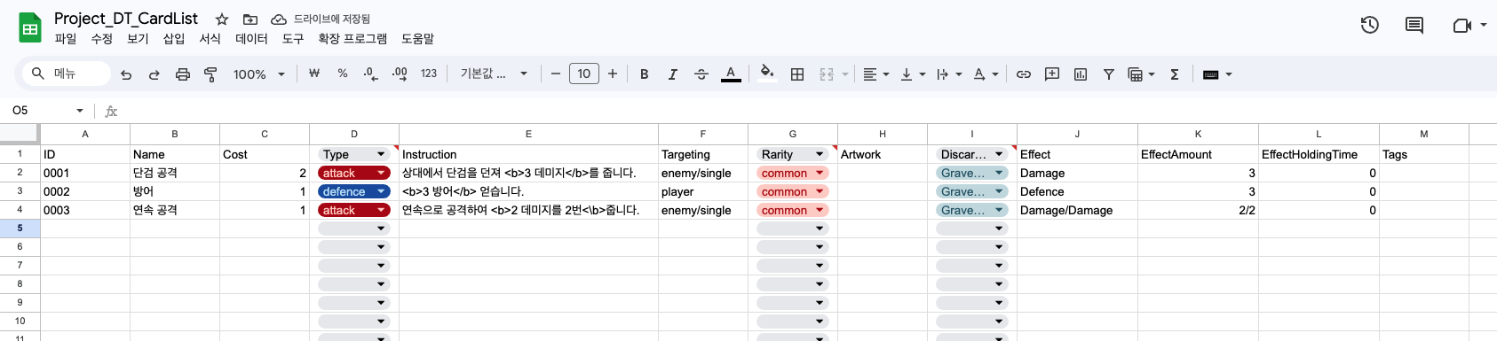This screenshot has height=341, width=1497.
Task: Increase decimal places
Action: coord(400,74)
